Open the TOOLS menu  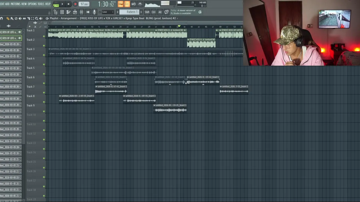[x=41, y=4]
